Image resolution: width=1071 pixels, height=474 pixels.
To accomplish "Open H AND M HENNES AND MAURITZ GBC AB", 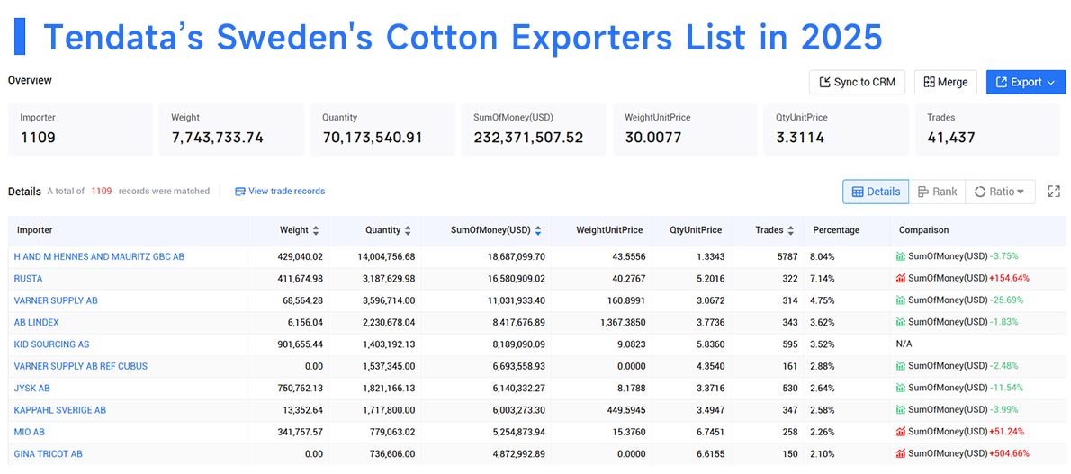I will 99,257.
